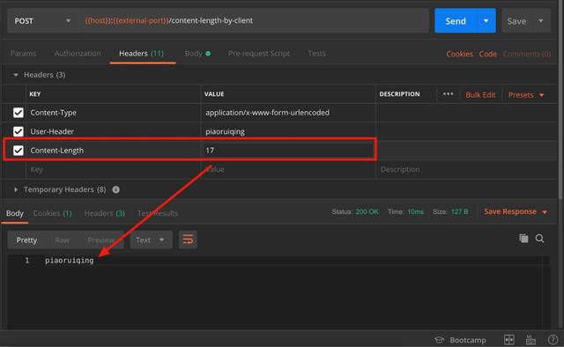Viewport: 564px width, 347px height.
Task: Switch to the Authorization tab
Action: (78, 54)
